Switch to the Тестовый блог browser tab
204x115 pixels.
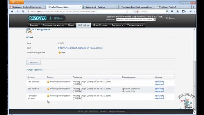click(x=137, y=7)
